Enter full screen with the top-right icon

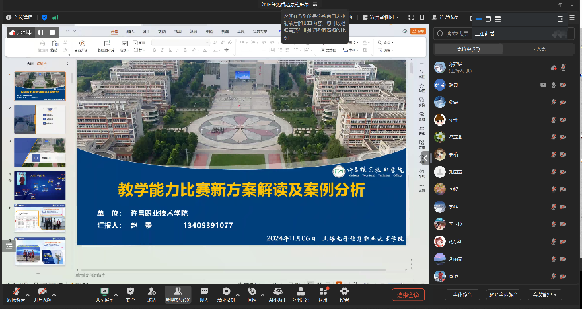(x=412, y=17)
